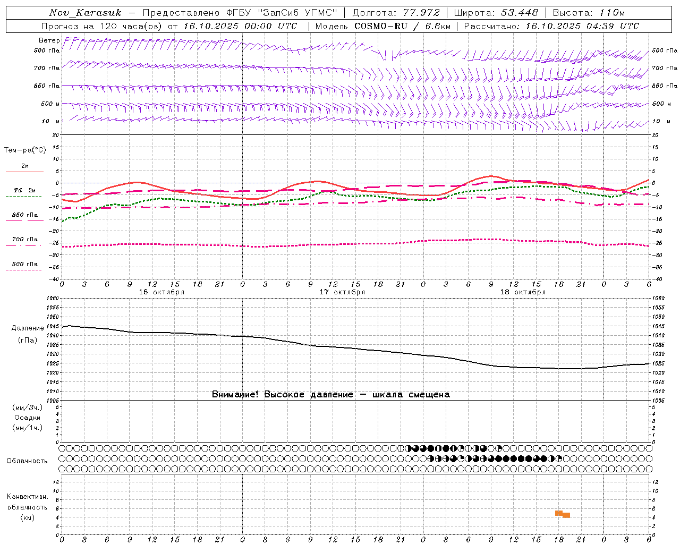Click the later, lower orange convective cloud marker
Screen dimensions: 680x544
pos(566,515)
